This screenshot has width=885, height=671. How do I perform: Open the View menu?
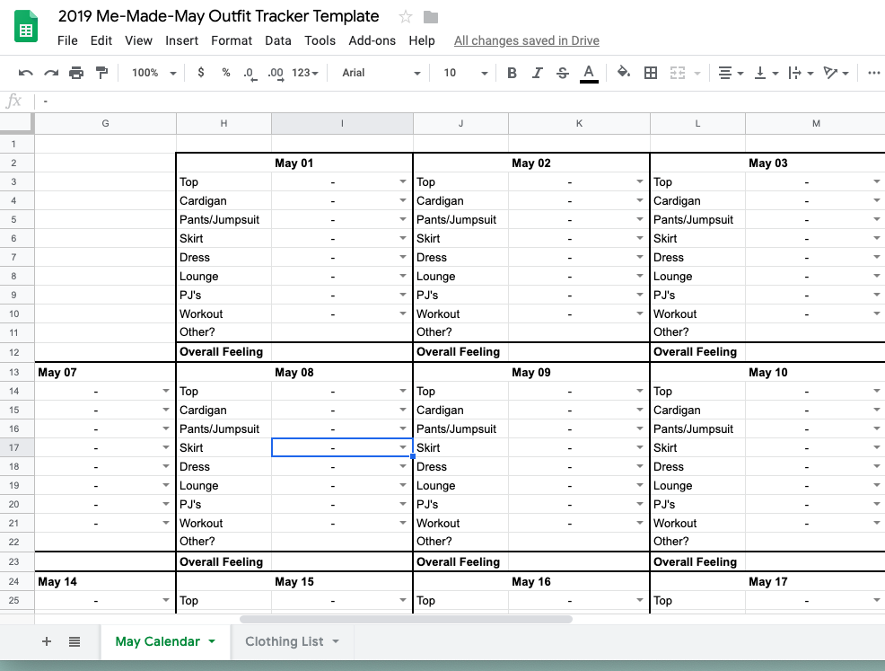click(138, 40)
